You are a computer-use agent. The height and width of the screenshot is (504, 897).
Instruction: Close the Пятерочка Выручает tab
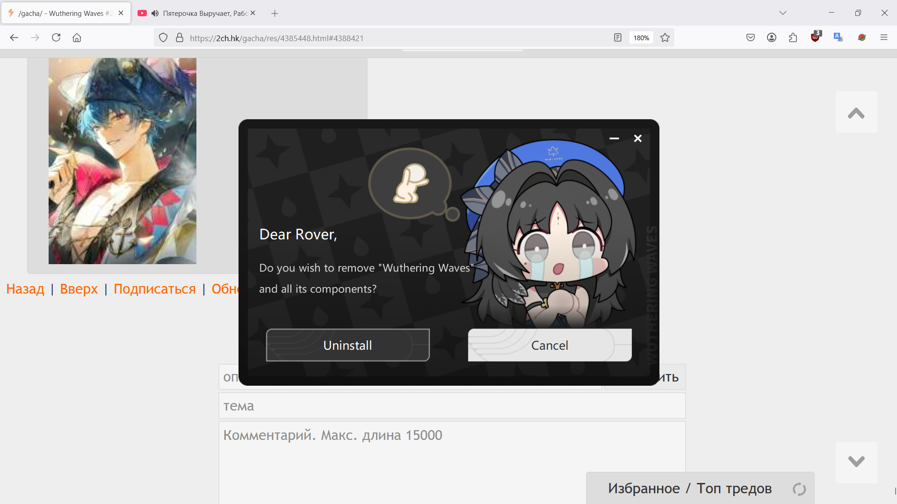click(x=253, y=13)
